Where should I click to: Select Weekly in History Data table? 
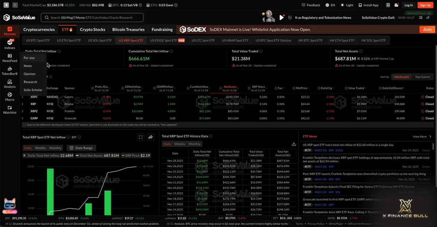click(x=180, y=144)
